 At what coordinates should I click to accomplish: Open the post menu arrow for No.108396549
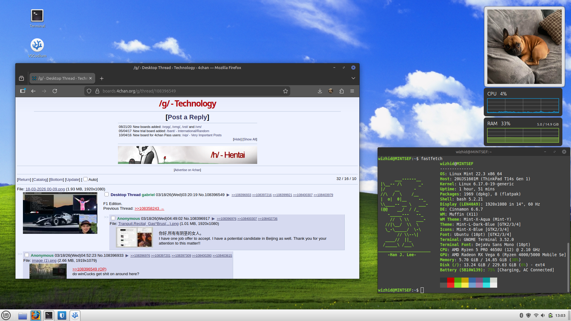coord(228,195)
